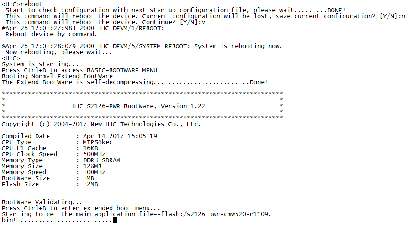Click the "Now rebooting, please wait..." line
This screenshot has height=228, width=413.
(56, 52)
